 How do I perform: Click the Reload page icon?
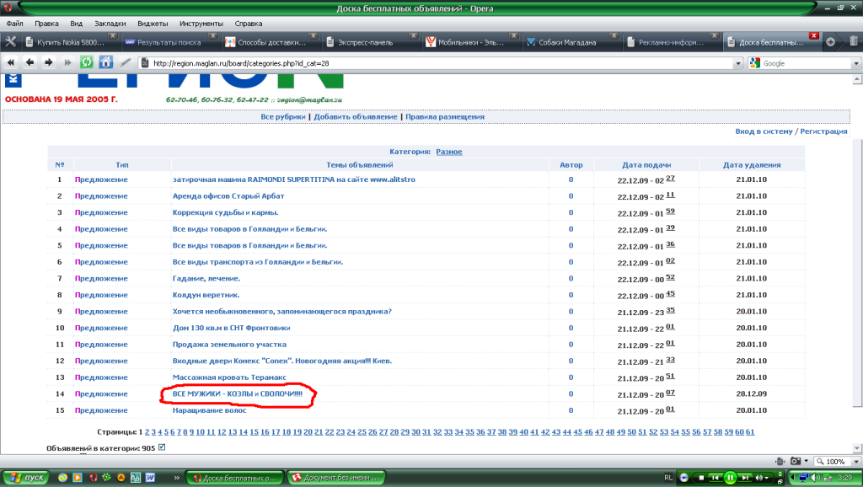pyautogui.click(x=86, y=62)
